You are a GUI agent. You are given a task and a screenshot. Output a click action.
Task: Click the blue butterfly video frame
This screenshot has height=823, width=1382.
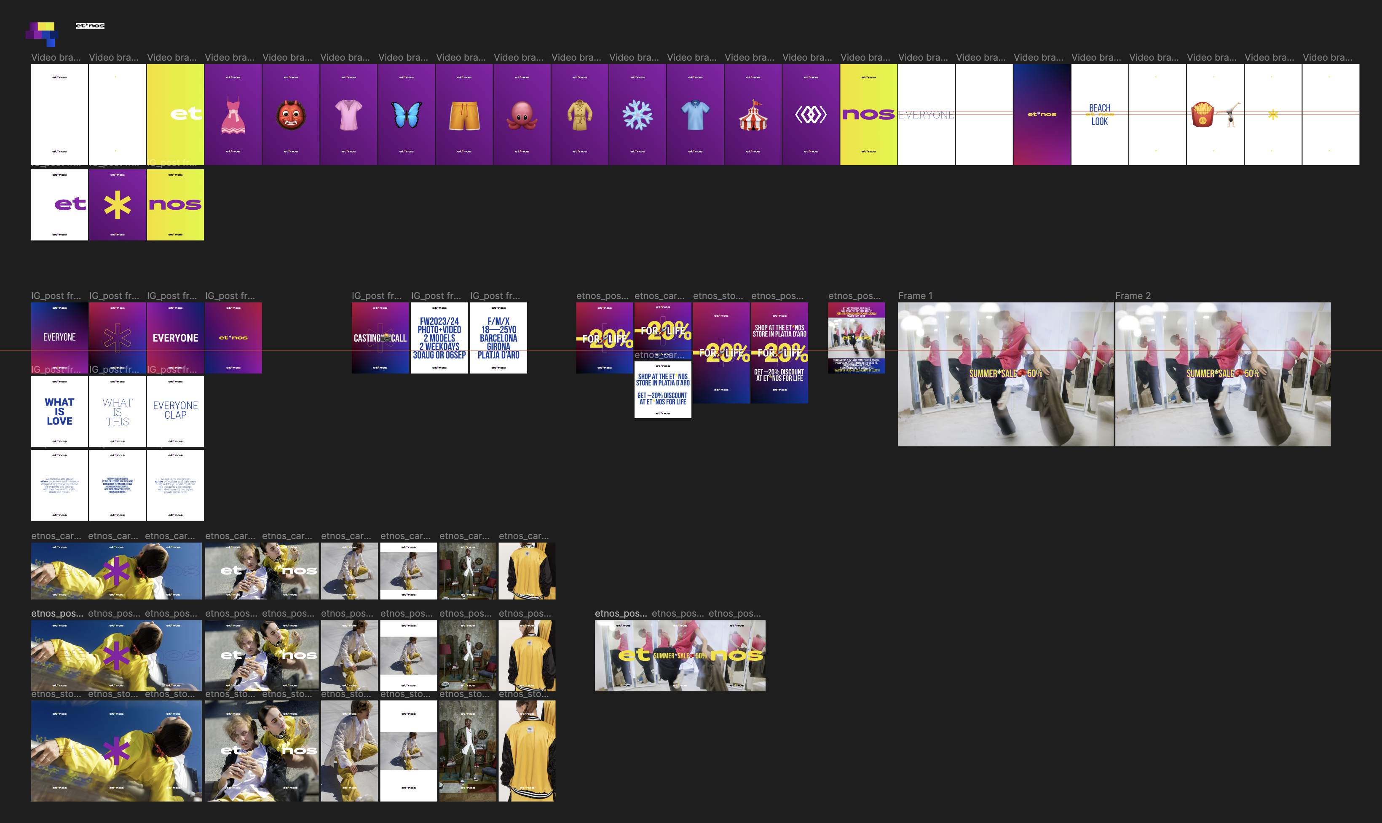[x=407, y=114]
